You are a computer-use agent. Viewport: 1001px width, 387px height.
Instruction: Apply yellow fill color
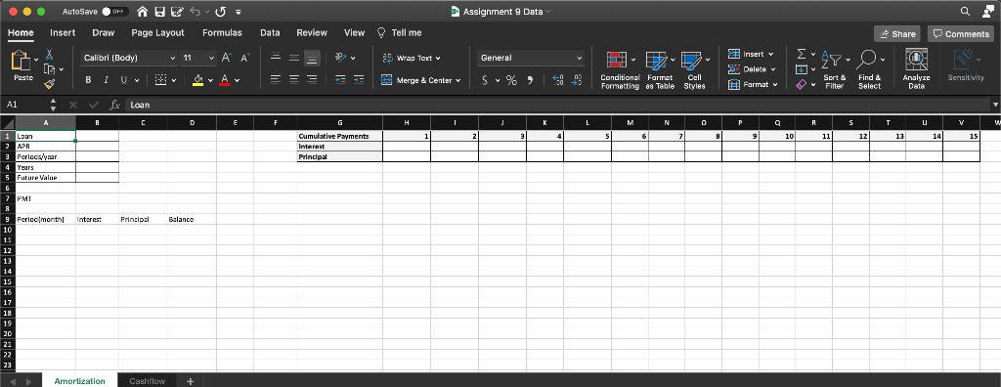coord(197,80)
